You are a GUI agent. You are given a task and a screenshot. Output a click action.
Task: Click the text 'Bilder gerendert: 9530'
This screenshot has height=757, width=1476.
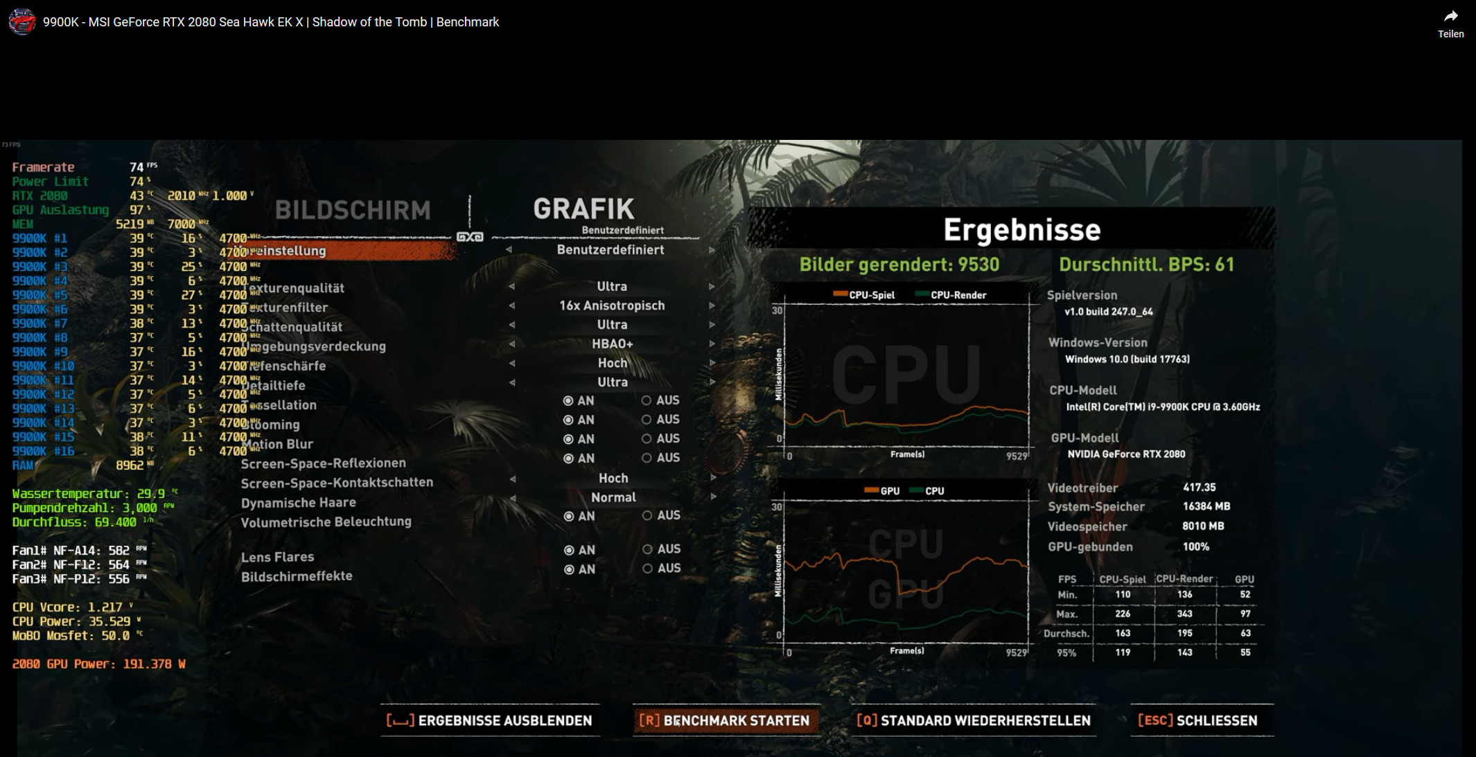[x=899, y=265]
